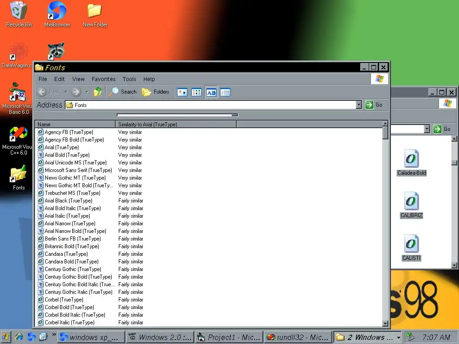Toggle the Folders pane
The width and height of the screenshot is (459, 344).
pos(156,92)
